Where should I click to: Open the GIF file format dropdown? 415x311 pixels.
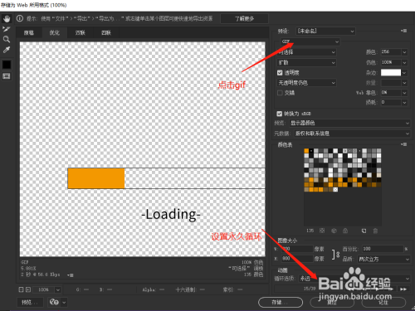[x=310, y=41]
